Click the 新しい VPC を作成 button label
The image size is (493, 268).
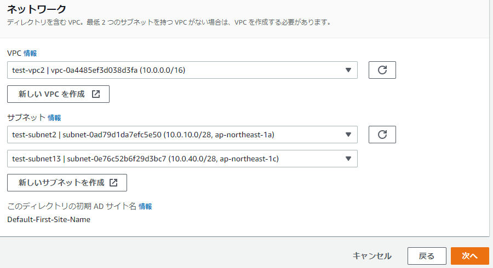pyautogui.click(x=51, y=94)
